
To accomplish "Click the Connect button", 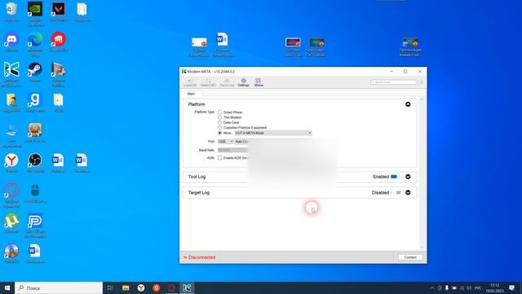I will (410, 257).
